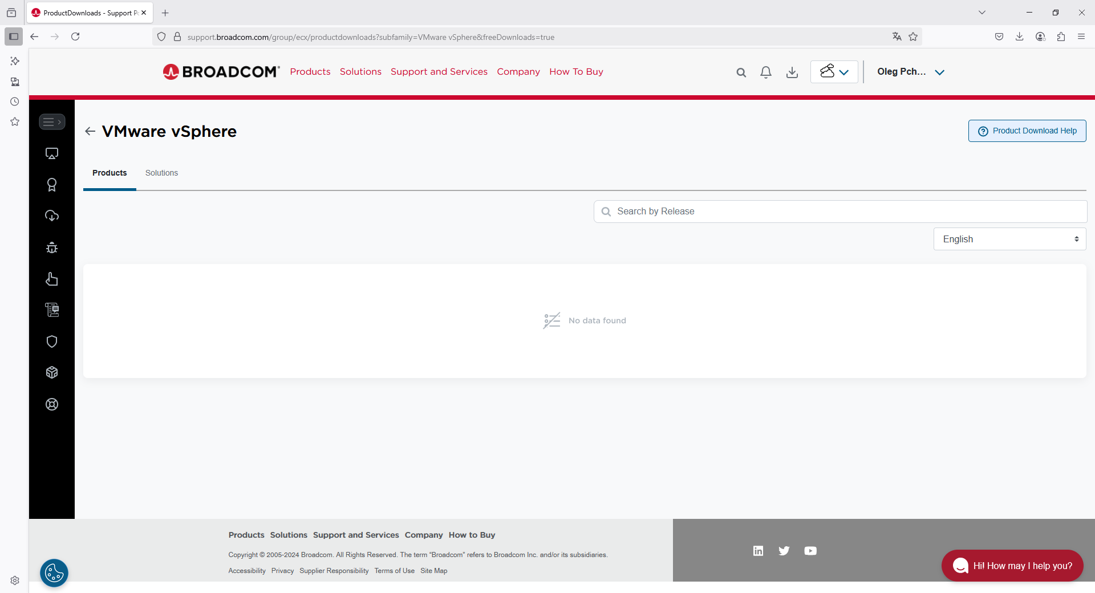The width and height of the screenshot is (1095, 593).
Task: Click the site search magnifier icon
Action: [741, 72]
